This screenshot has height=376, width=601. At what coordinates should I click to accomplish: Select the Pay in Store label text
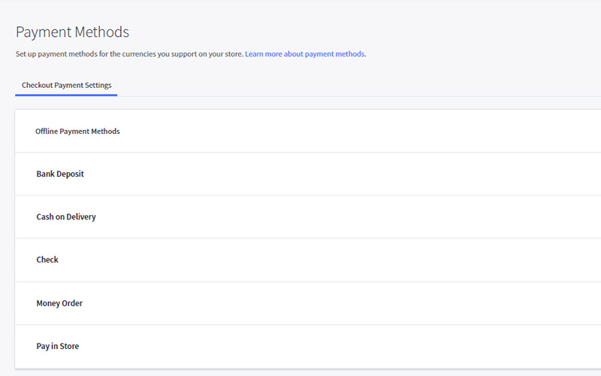pyautogui.click(x=58, y=346)
